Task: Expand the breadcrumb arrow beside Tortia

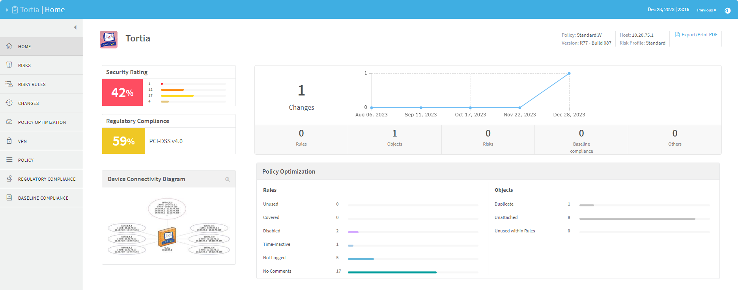Action: [x=7, y=10]
